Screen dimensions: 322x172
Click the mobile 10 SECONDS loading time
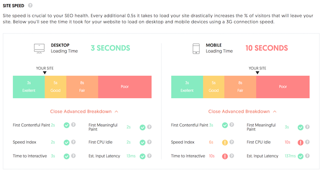pyautogui.click(x=266, y=48)
